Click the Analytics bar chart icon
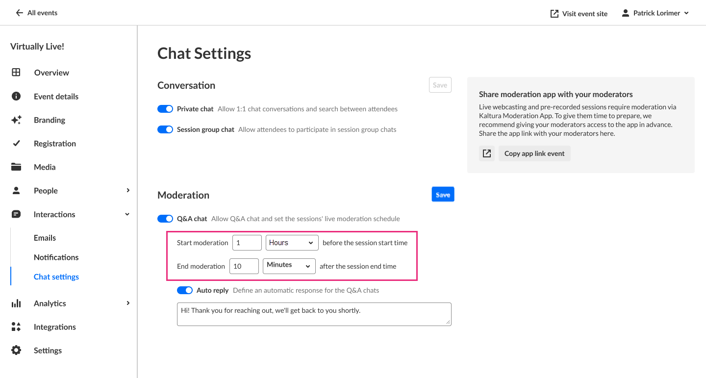 tap(16, 303)
